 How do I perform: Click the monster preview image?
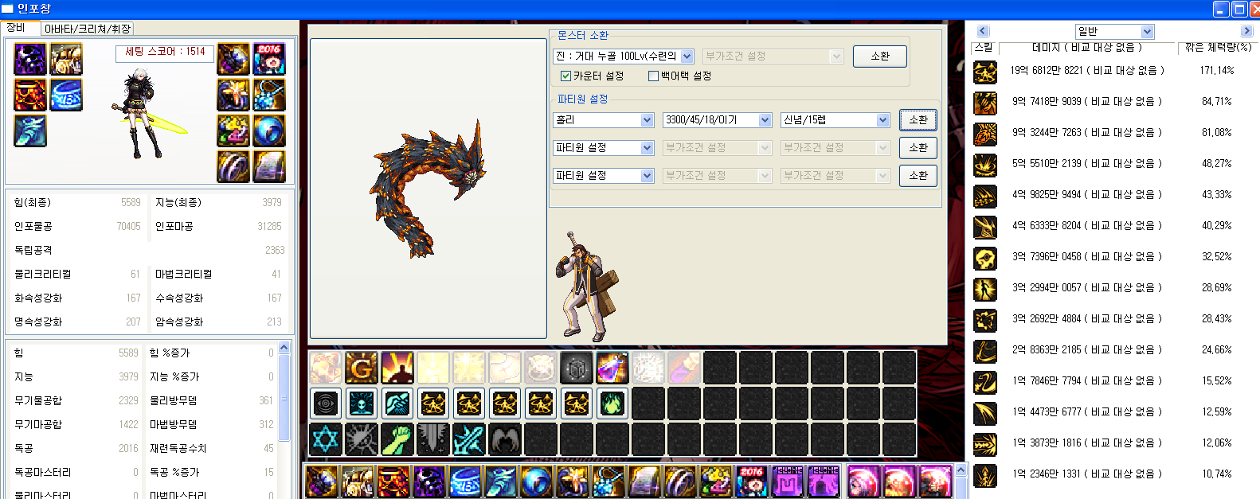[x=428, y=189]
